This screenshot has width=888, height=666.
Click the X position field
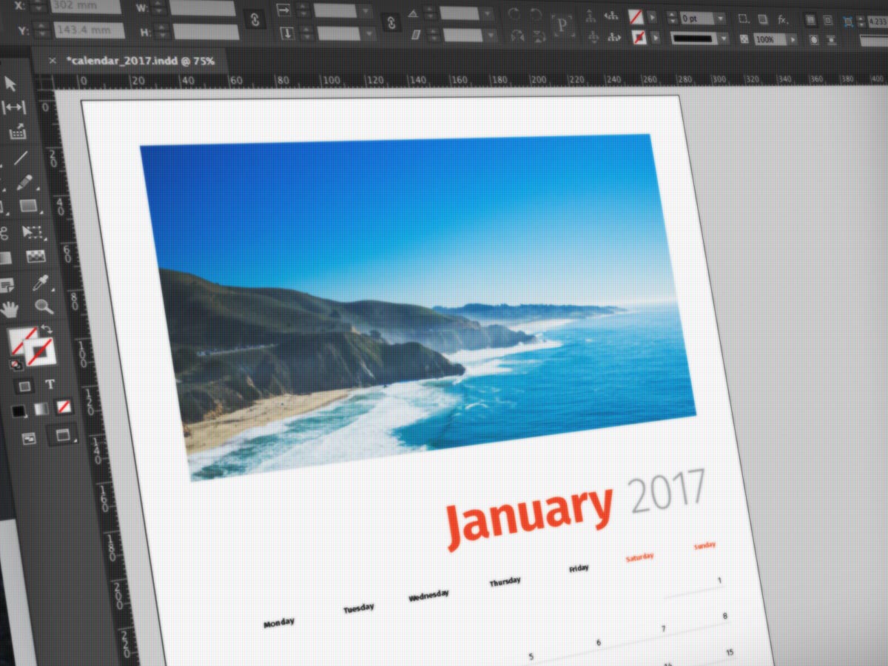tap(86, 7)
